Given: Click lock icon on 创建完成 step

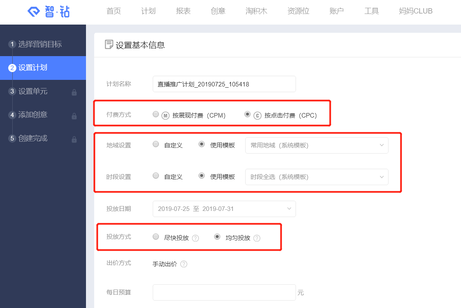Looking at the screenshot, I should [74, 139].
